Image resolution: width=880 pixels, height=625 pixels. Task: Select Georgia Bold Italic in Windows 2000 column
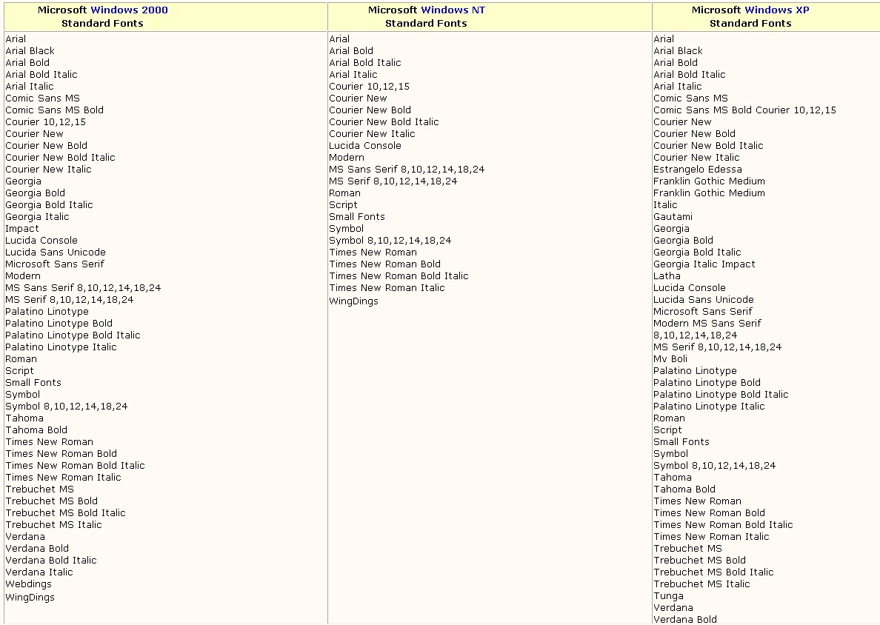tap(49, 205)
